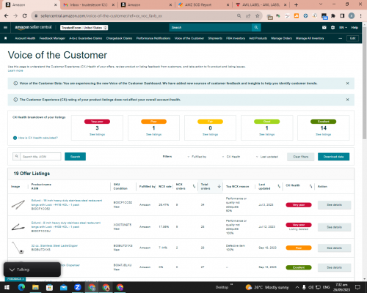Image resolution: width=367 pixels, height=293 pixels.
Task: Open the mail messages icon
Action: (x=324, y=28)
